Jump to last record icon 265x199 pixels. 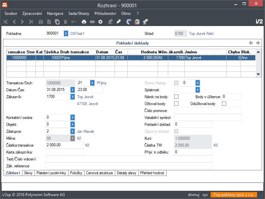point(31,22)
